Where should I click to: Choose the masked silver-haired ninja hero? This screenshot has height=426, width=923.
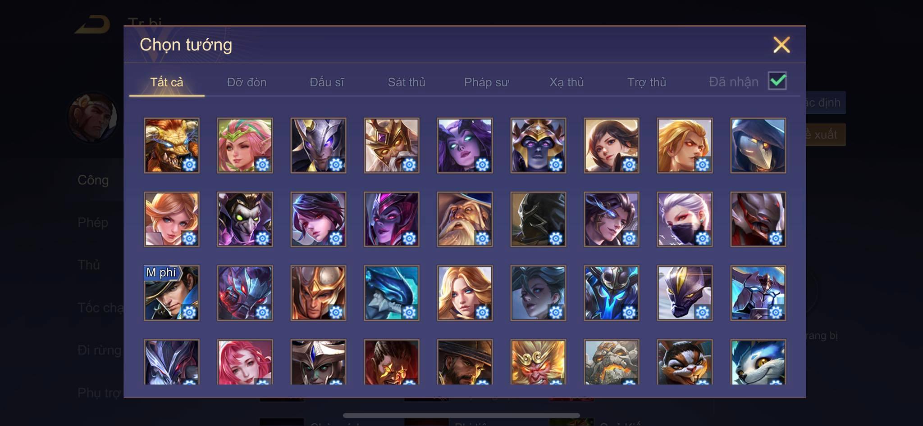click(685, 219)
